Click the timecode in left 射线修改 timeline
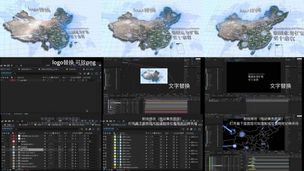This screenshot has height=171, width=304. [7, 129]
